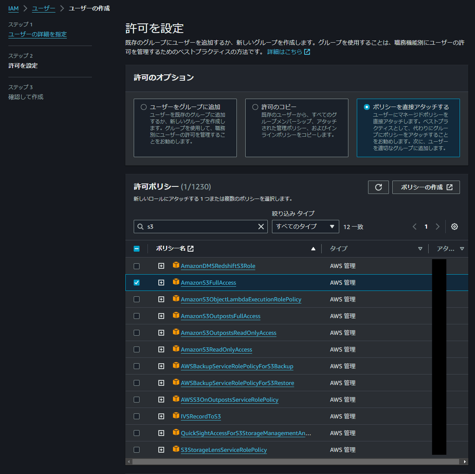Uncheck the AmazonS3FullAccess checkbox

click(x=137, y=283)
